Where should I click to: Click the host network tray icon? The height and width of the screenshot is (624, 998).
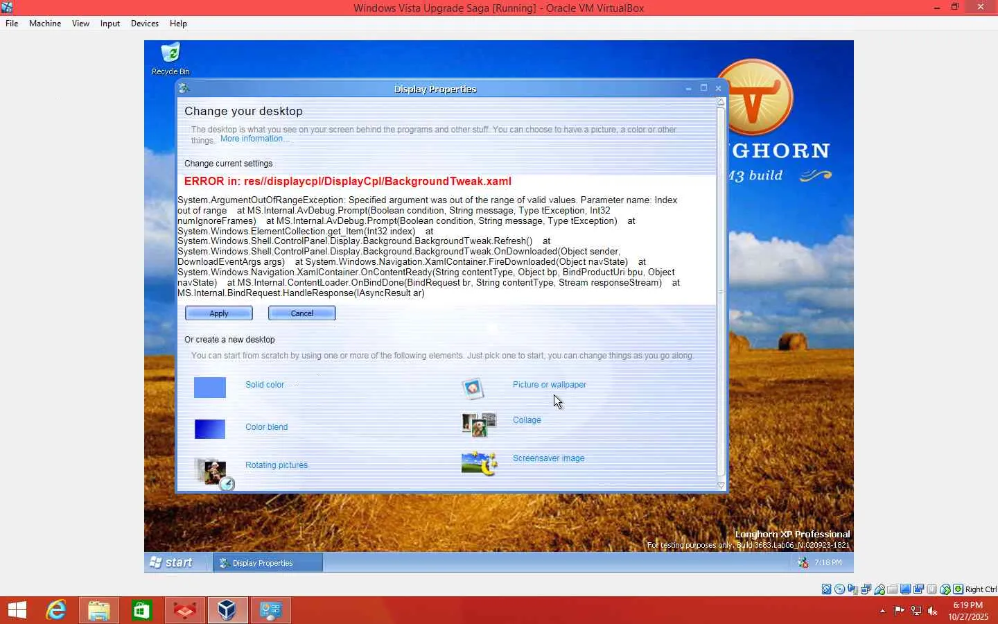[x=916, y=611]
